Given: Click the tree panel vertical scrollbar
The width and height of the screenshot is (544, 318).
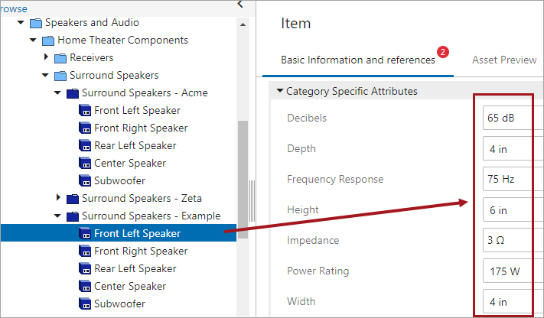Looking at the screenshot, I should tap(243, 180).
